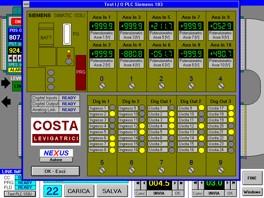
Task: Click the indicator lamp next to Ingresso 2
Action: 112,114
